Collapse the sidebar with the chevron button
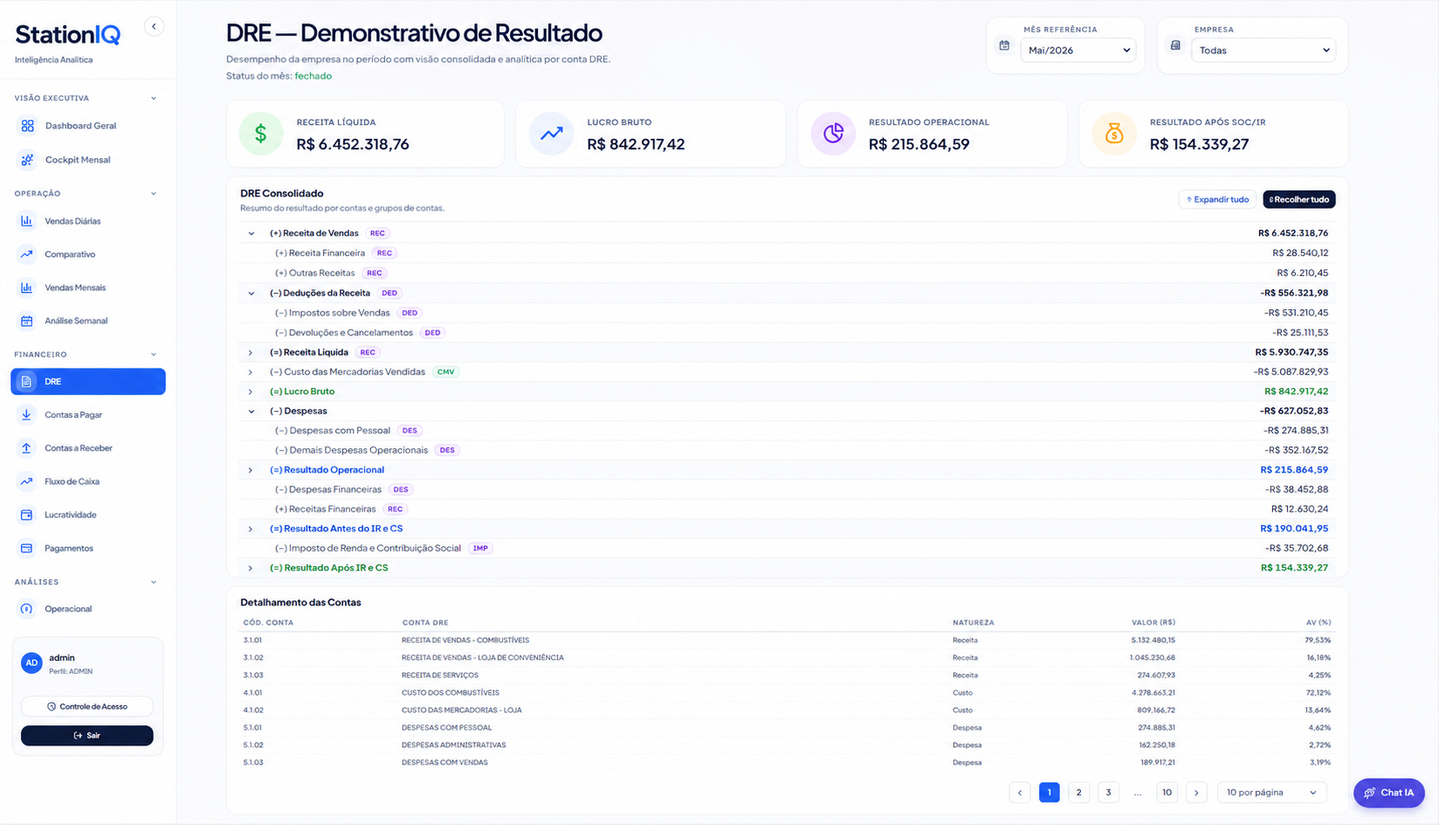Viewport: 1439px width, 825px height. [x=154, y=26]
